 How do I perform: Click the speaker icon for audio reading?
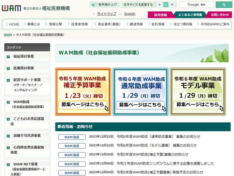tap(94, 5)
